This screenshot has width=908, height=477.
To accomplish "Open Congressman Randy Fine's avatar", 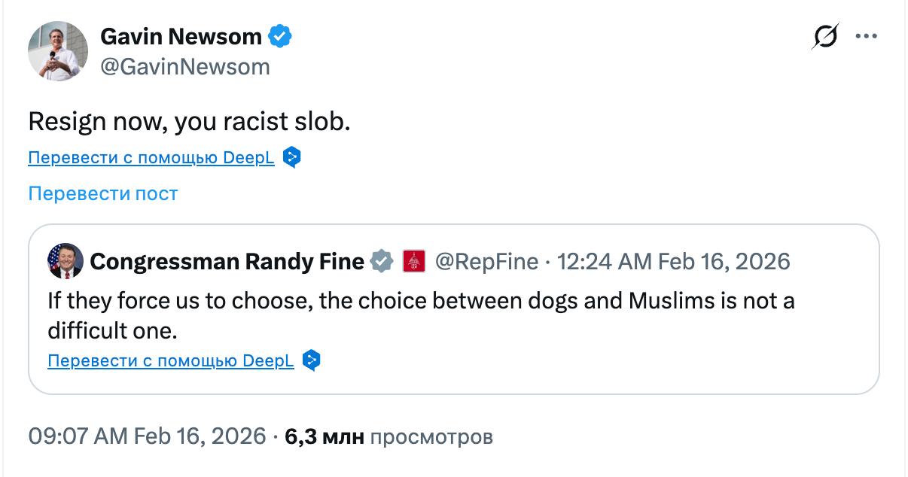I will tap(65, 261).
